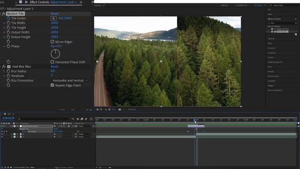Toggle Output Width stopwatch

[8, 32]
